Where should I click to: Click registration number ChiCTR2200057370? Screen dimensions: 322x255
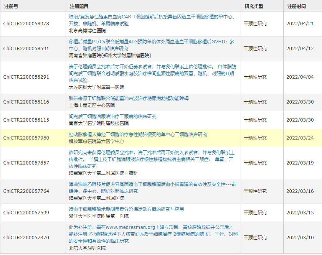[26, 238]
